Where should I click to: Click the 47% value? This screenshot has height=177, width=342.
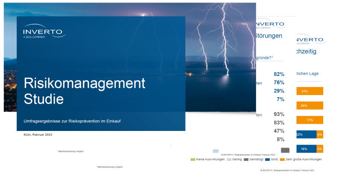(x=279, y=131)
